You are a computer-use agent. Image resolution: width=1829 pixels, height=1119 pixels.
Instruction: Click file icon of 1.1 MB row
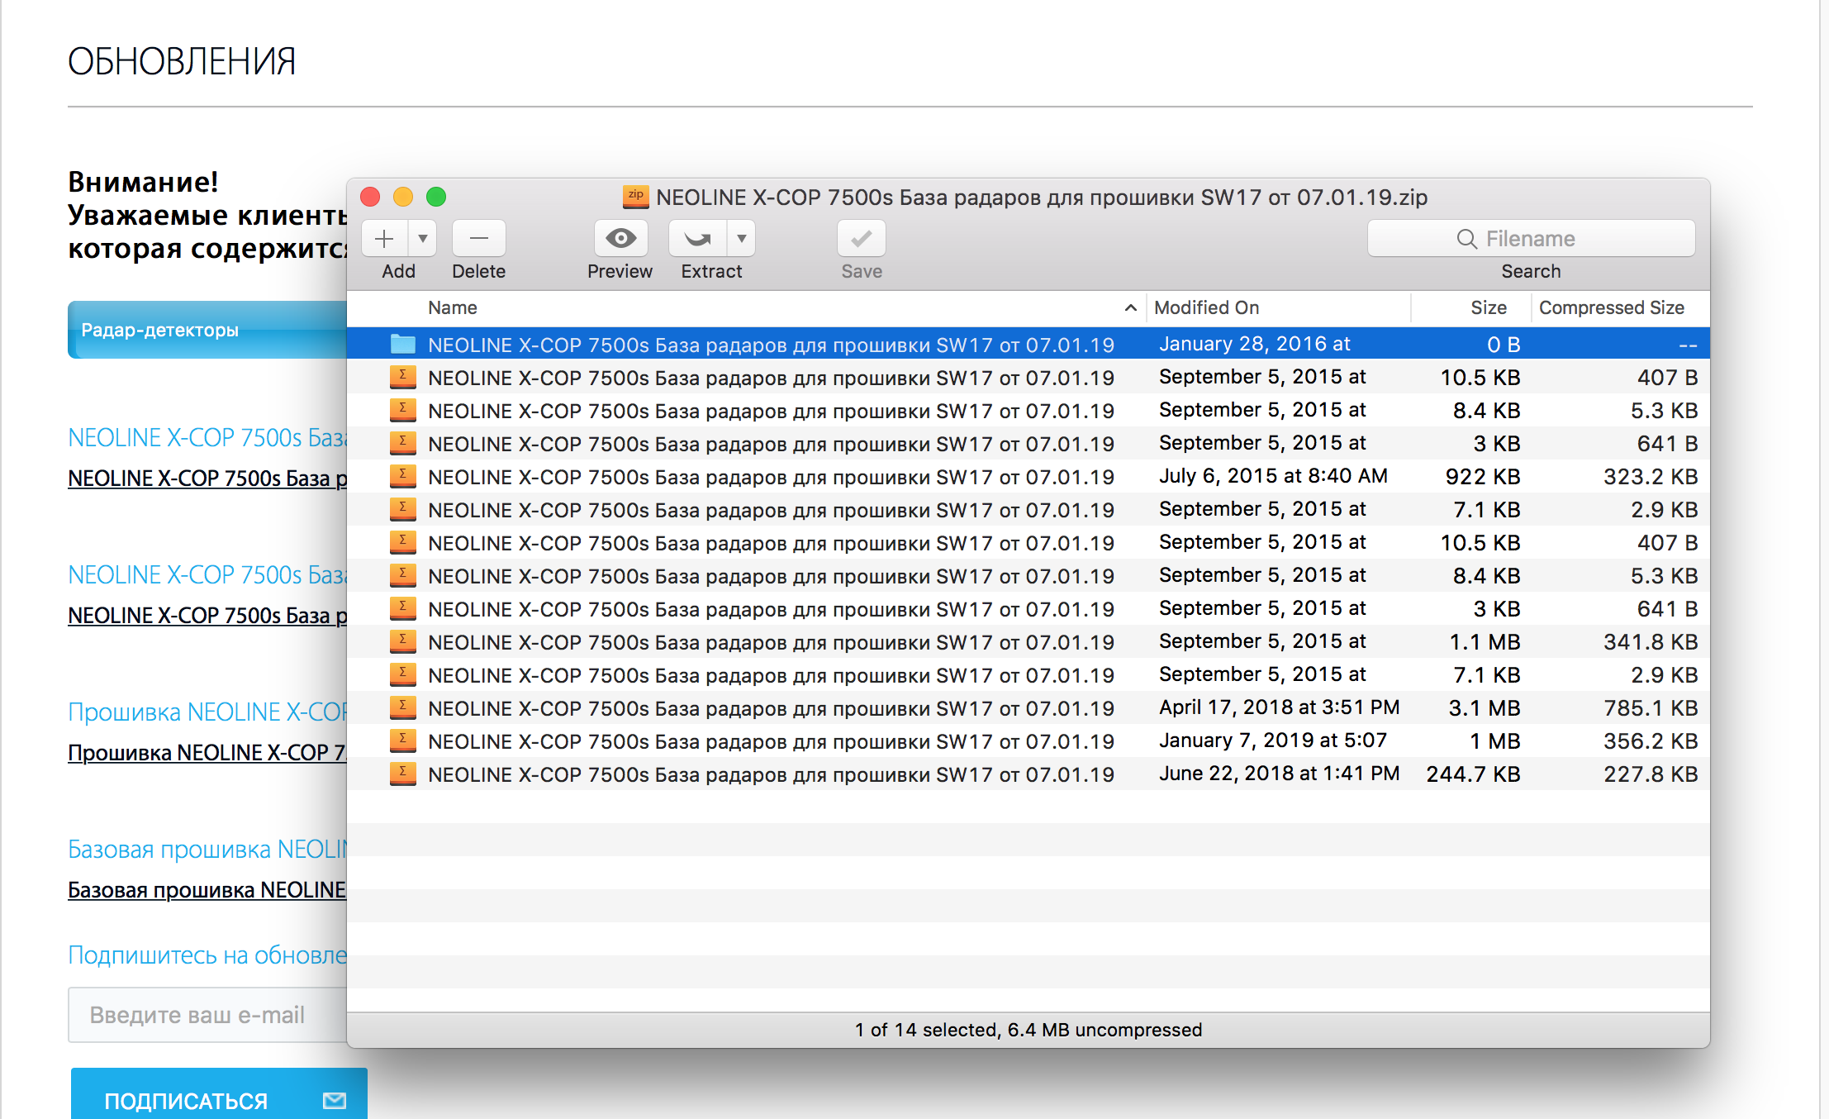click(x=402, y=641)
